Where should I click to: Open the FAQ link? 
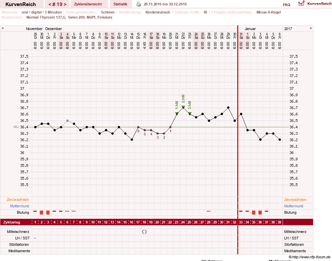(x=286, y=5)
